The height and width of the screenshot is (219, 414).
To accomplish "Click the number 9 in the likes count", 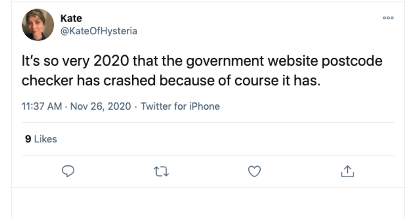I will coord(28,139).
